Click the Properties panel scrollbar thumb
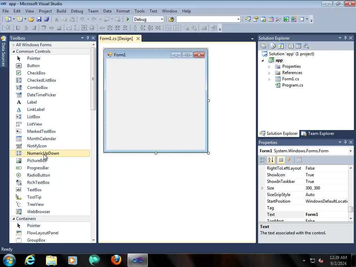The image size is (356, 267). (x=350, y=209)
